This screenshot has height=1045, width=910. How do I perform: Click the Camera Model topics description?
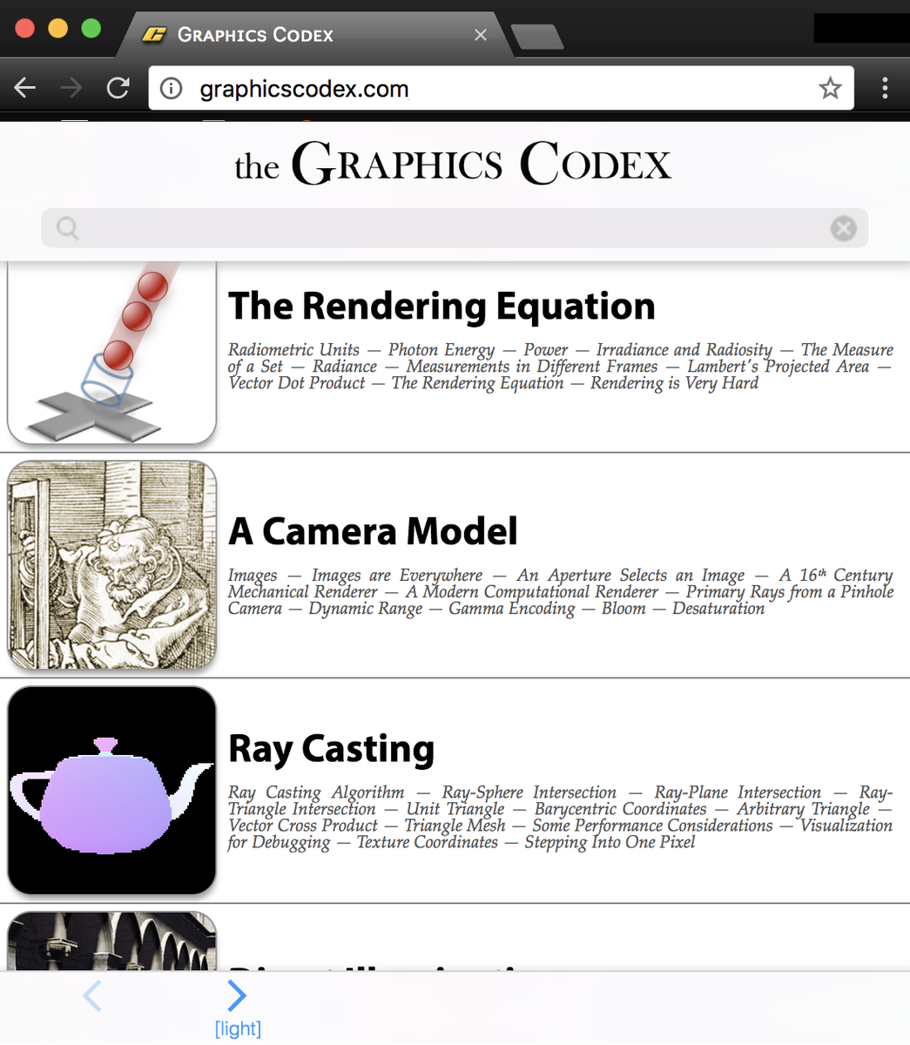pos(561,592)
